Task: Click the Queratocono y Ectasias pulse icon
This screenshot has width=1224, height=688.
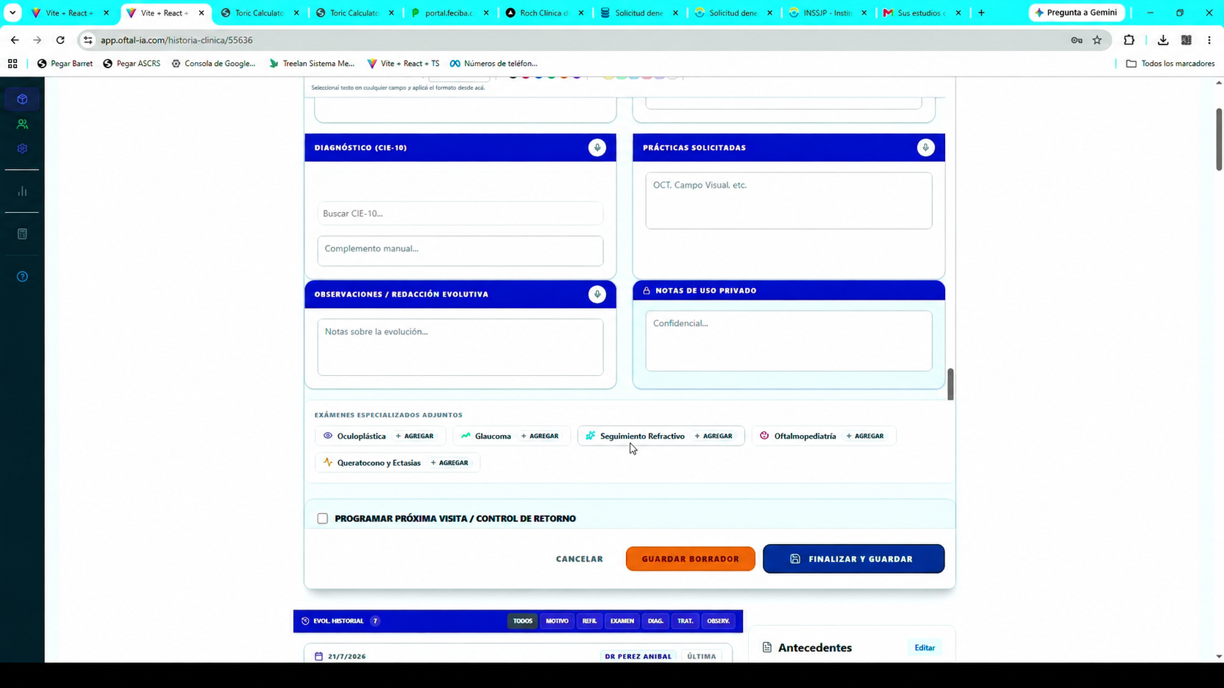Action: pyautogui.click(x=328, y=463)
